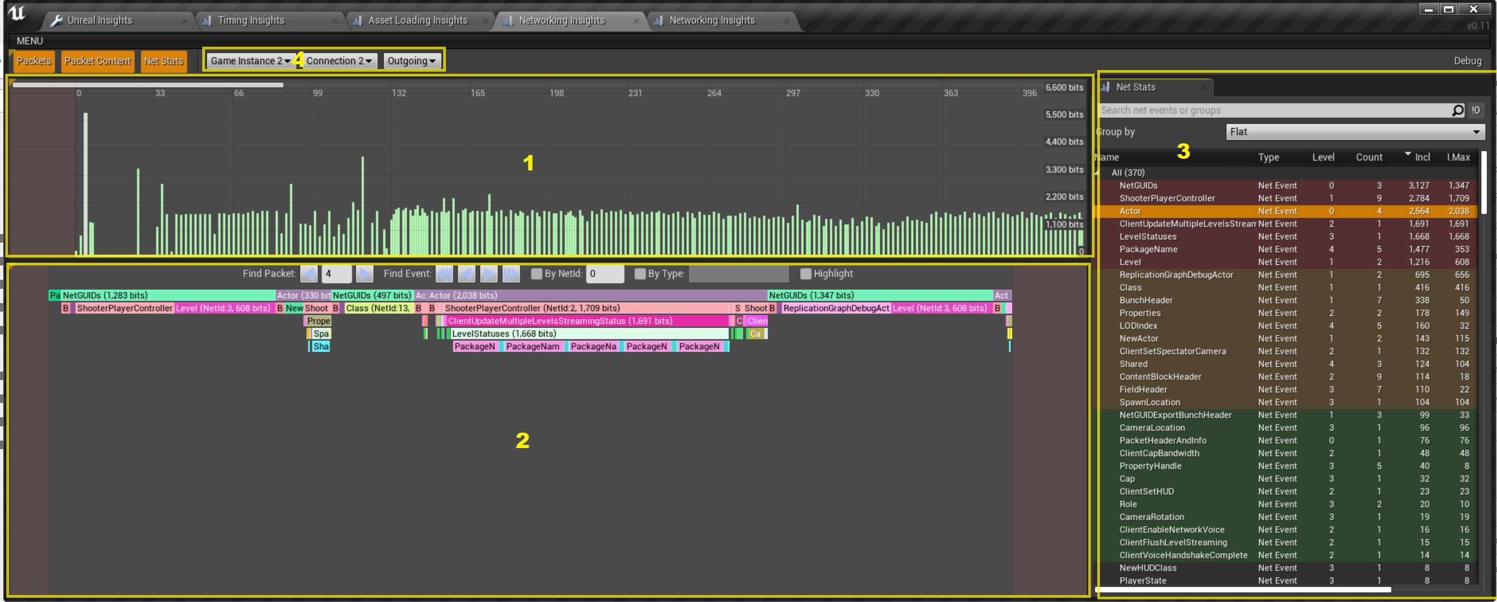
Task: Switch to the Timing Insights tab
Action: (251, 20)
